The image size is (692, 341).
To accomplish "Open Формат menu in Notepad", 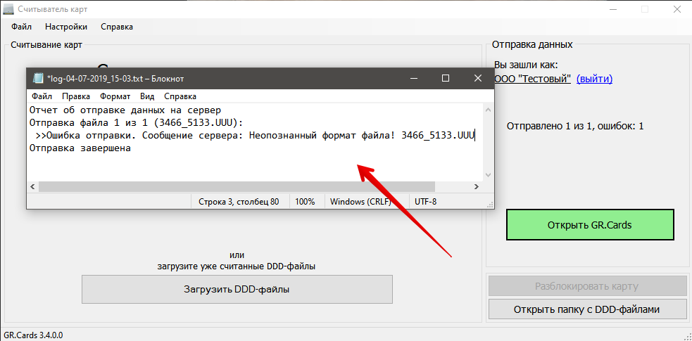I will click(115, 96).
